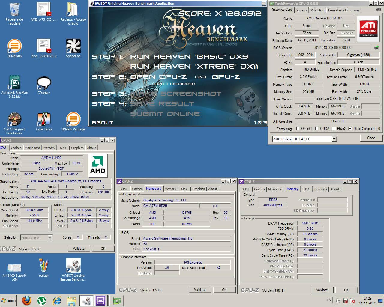The height and width of the screenshot is (307, 384).
Task: Launch Autodesk 3ds Max 9 32-bit icon
Action: pos(14,87)
